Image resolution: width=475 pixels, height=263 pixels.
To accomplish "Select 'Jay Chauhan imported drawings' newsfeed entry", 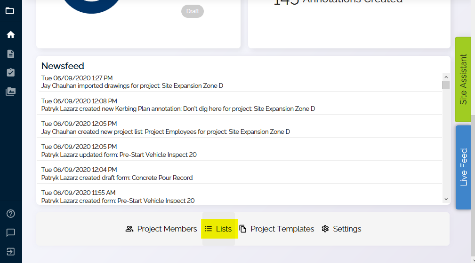I will point(239,82).
